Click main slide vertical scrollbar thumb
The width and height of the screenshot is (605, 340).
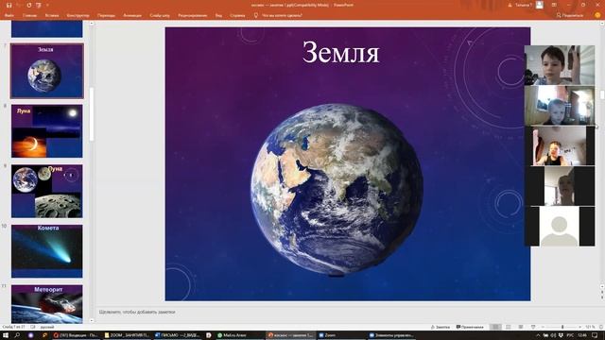pos(602,94)
